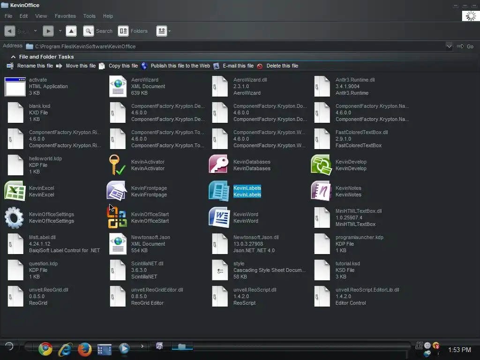This screenshot has width=480, height=360.
Task: Click the system clock 1:53 PM
Action: point(459,350)
